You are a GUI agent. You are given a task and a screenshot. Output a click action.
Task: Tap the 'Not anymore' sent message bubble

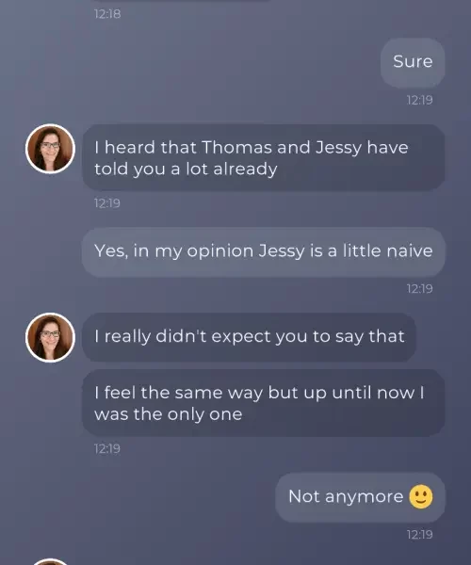pyautogui.click(x=360, y=497)
